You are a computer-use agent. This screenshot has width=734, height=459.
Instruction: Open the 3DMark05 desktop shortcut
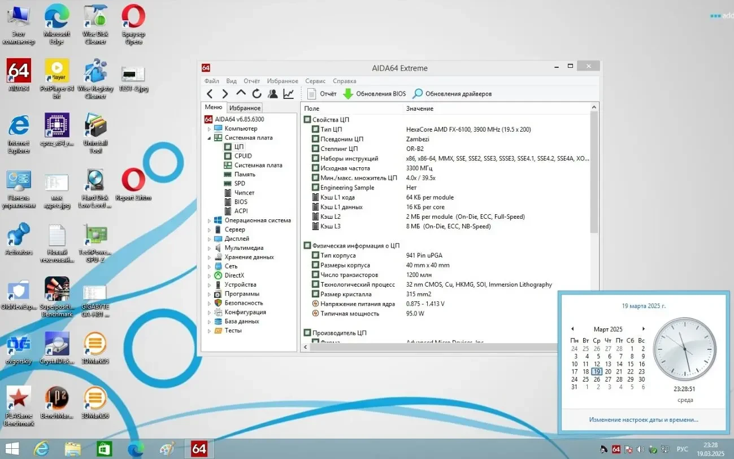pos(95,348)
